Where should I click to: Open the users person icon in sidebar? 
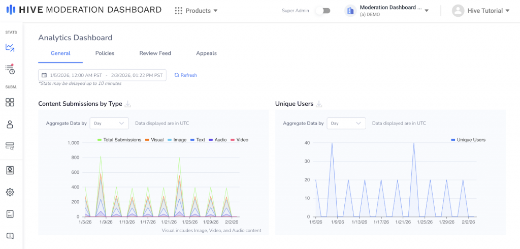click(10, 124)
